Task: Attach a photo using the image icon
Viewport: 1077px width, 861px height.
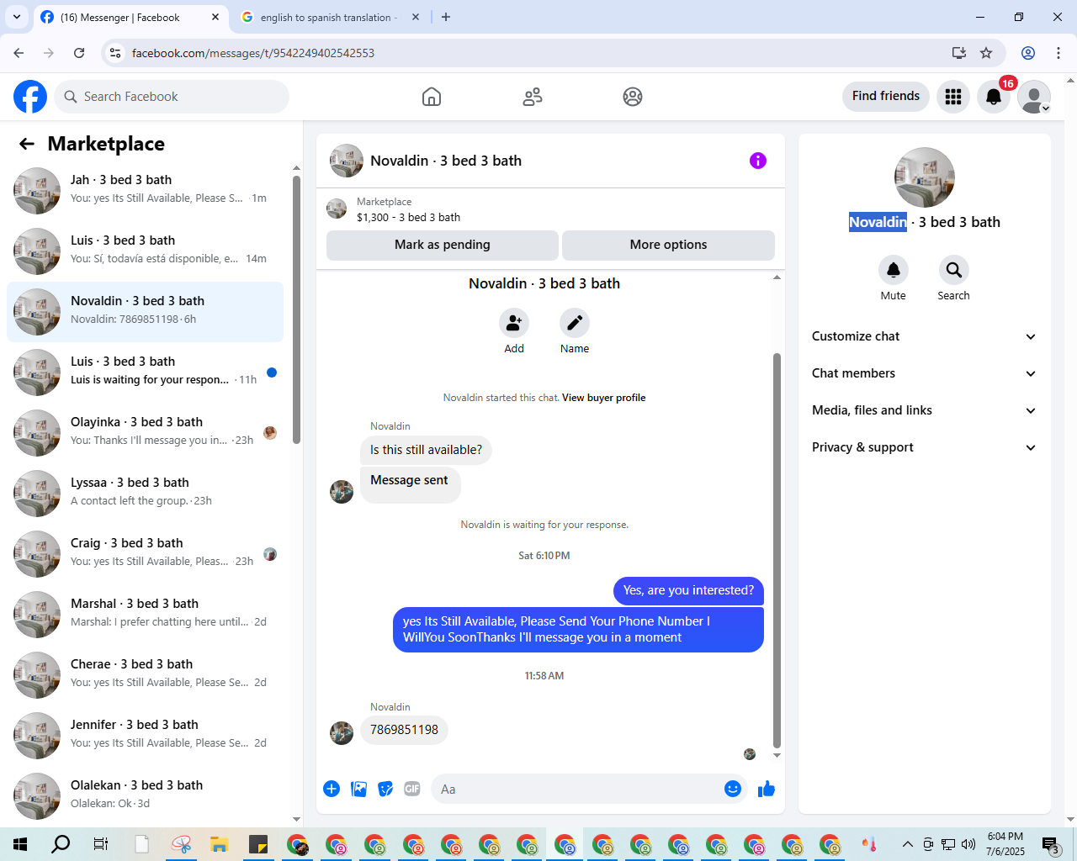Action: 359,789
